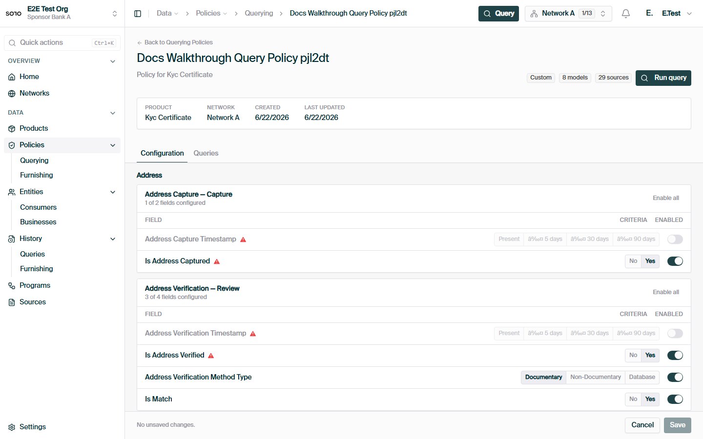Select Yes for Is Match
Image resolution: width=703 pixels, height=439 pixels.
pyautogui.click(x=650, y=399)
